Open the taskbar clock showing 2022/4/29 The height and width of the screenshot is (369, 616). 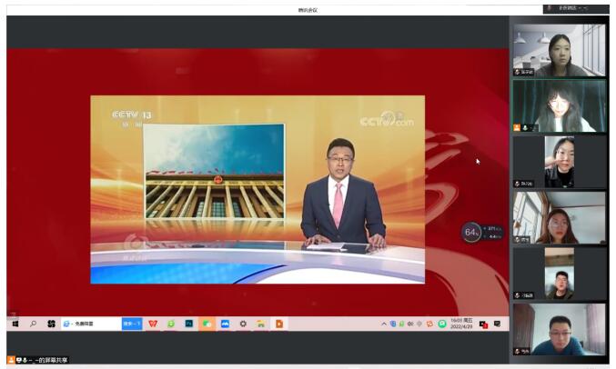coord(462,324)
